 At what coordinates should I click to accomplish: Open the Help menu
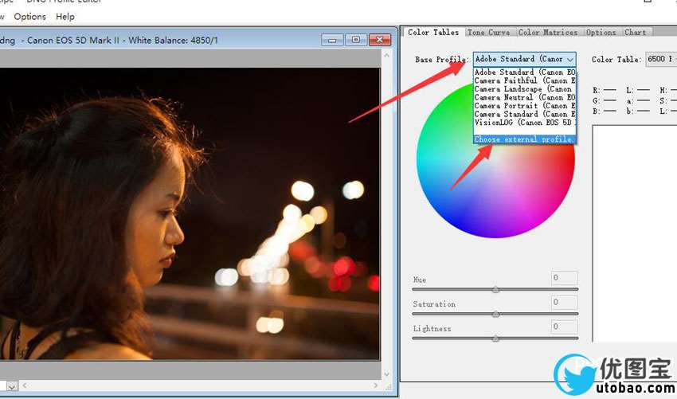click(65, 17)
